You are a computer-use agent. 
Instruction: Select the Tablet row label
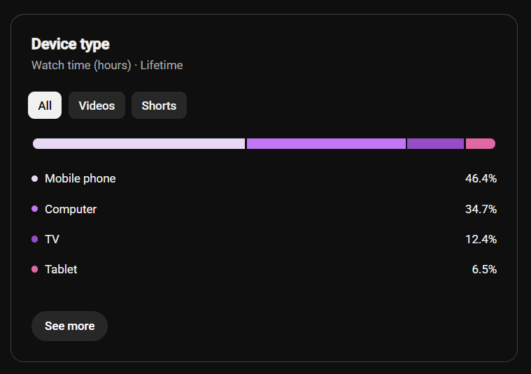tap(61, 269)
